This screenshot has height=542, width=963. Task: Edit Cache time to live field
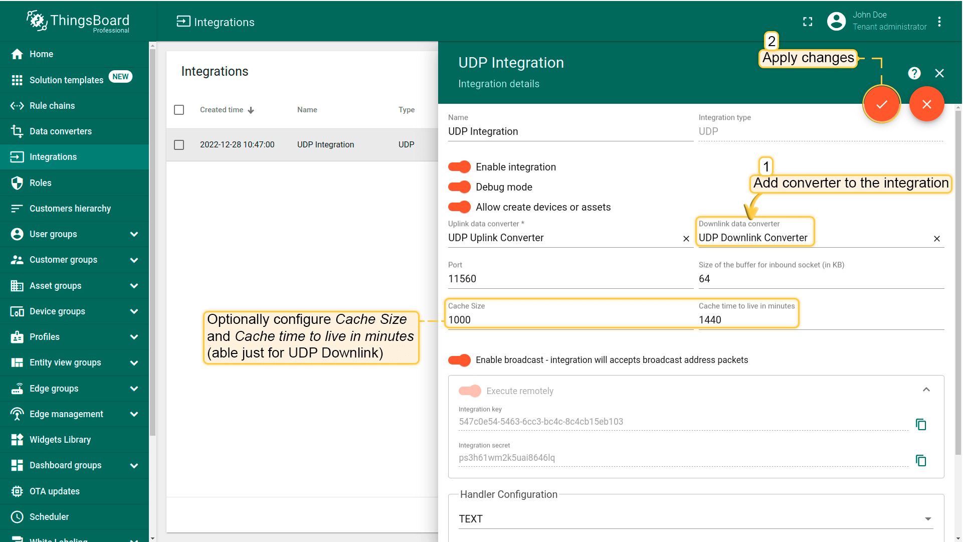tap(821, 320)
